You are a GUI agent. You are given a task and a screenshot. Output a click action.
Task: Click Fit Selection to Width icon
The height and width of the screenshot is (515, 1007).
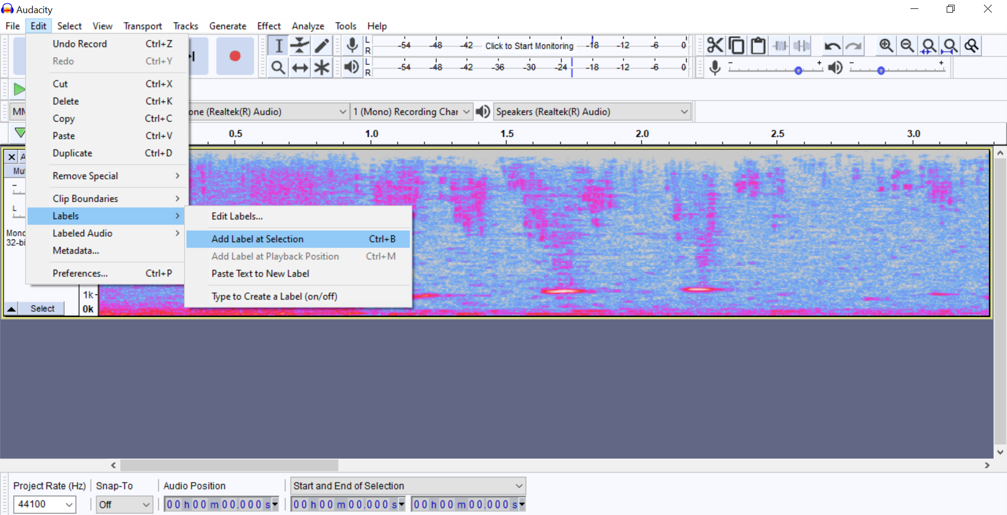click(929, 46)
